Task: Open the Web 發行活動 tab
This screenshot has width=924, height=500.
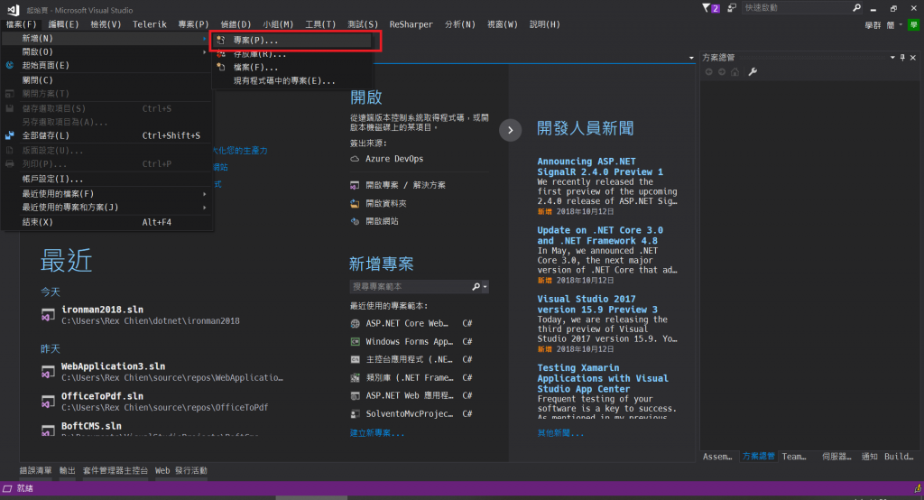Action: [x=180, y=470]
